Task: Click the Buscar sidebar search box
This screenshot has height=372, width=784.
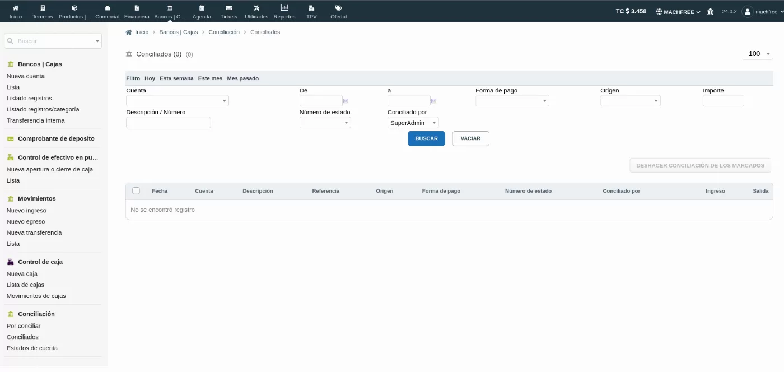Action: (x=53, y=41)
